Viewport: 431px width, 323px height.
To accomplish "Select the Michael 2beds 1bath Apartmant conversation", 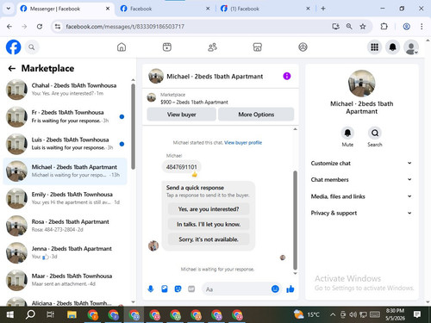I will click(x=66, y=171).
